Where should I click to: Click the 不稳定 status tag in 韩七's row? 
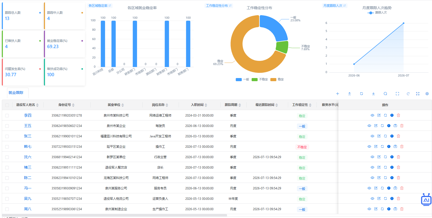[302, 147]
